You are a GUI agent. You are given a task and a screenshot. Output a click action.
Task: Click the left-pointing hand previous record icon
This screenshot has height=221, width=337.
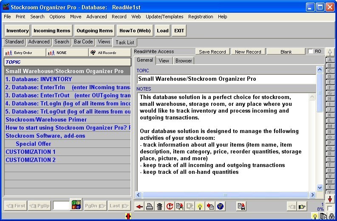(292, 207)
